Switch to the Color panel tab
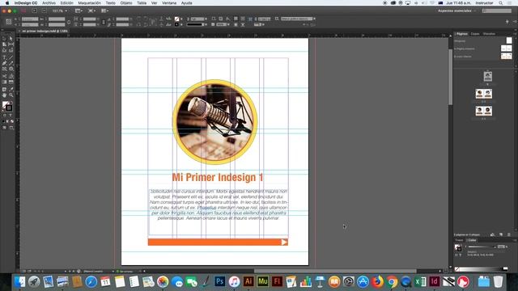The height and width of the screenshot is (291, 518). [472, 240]
